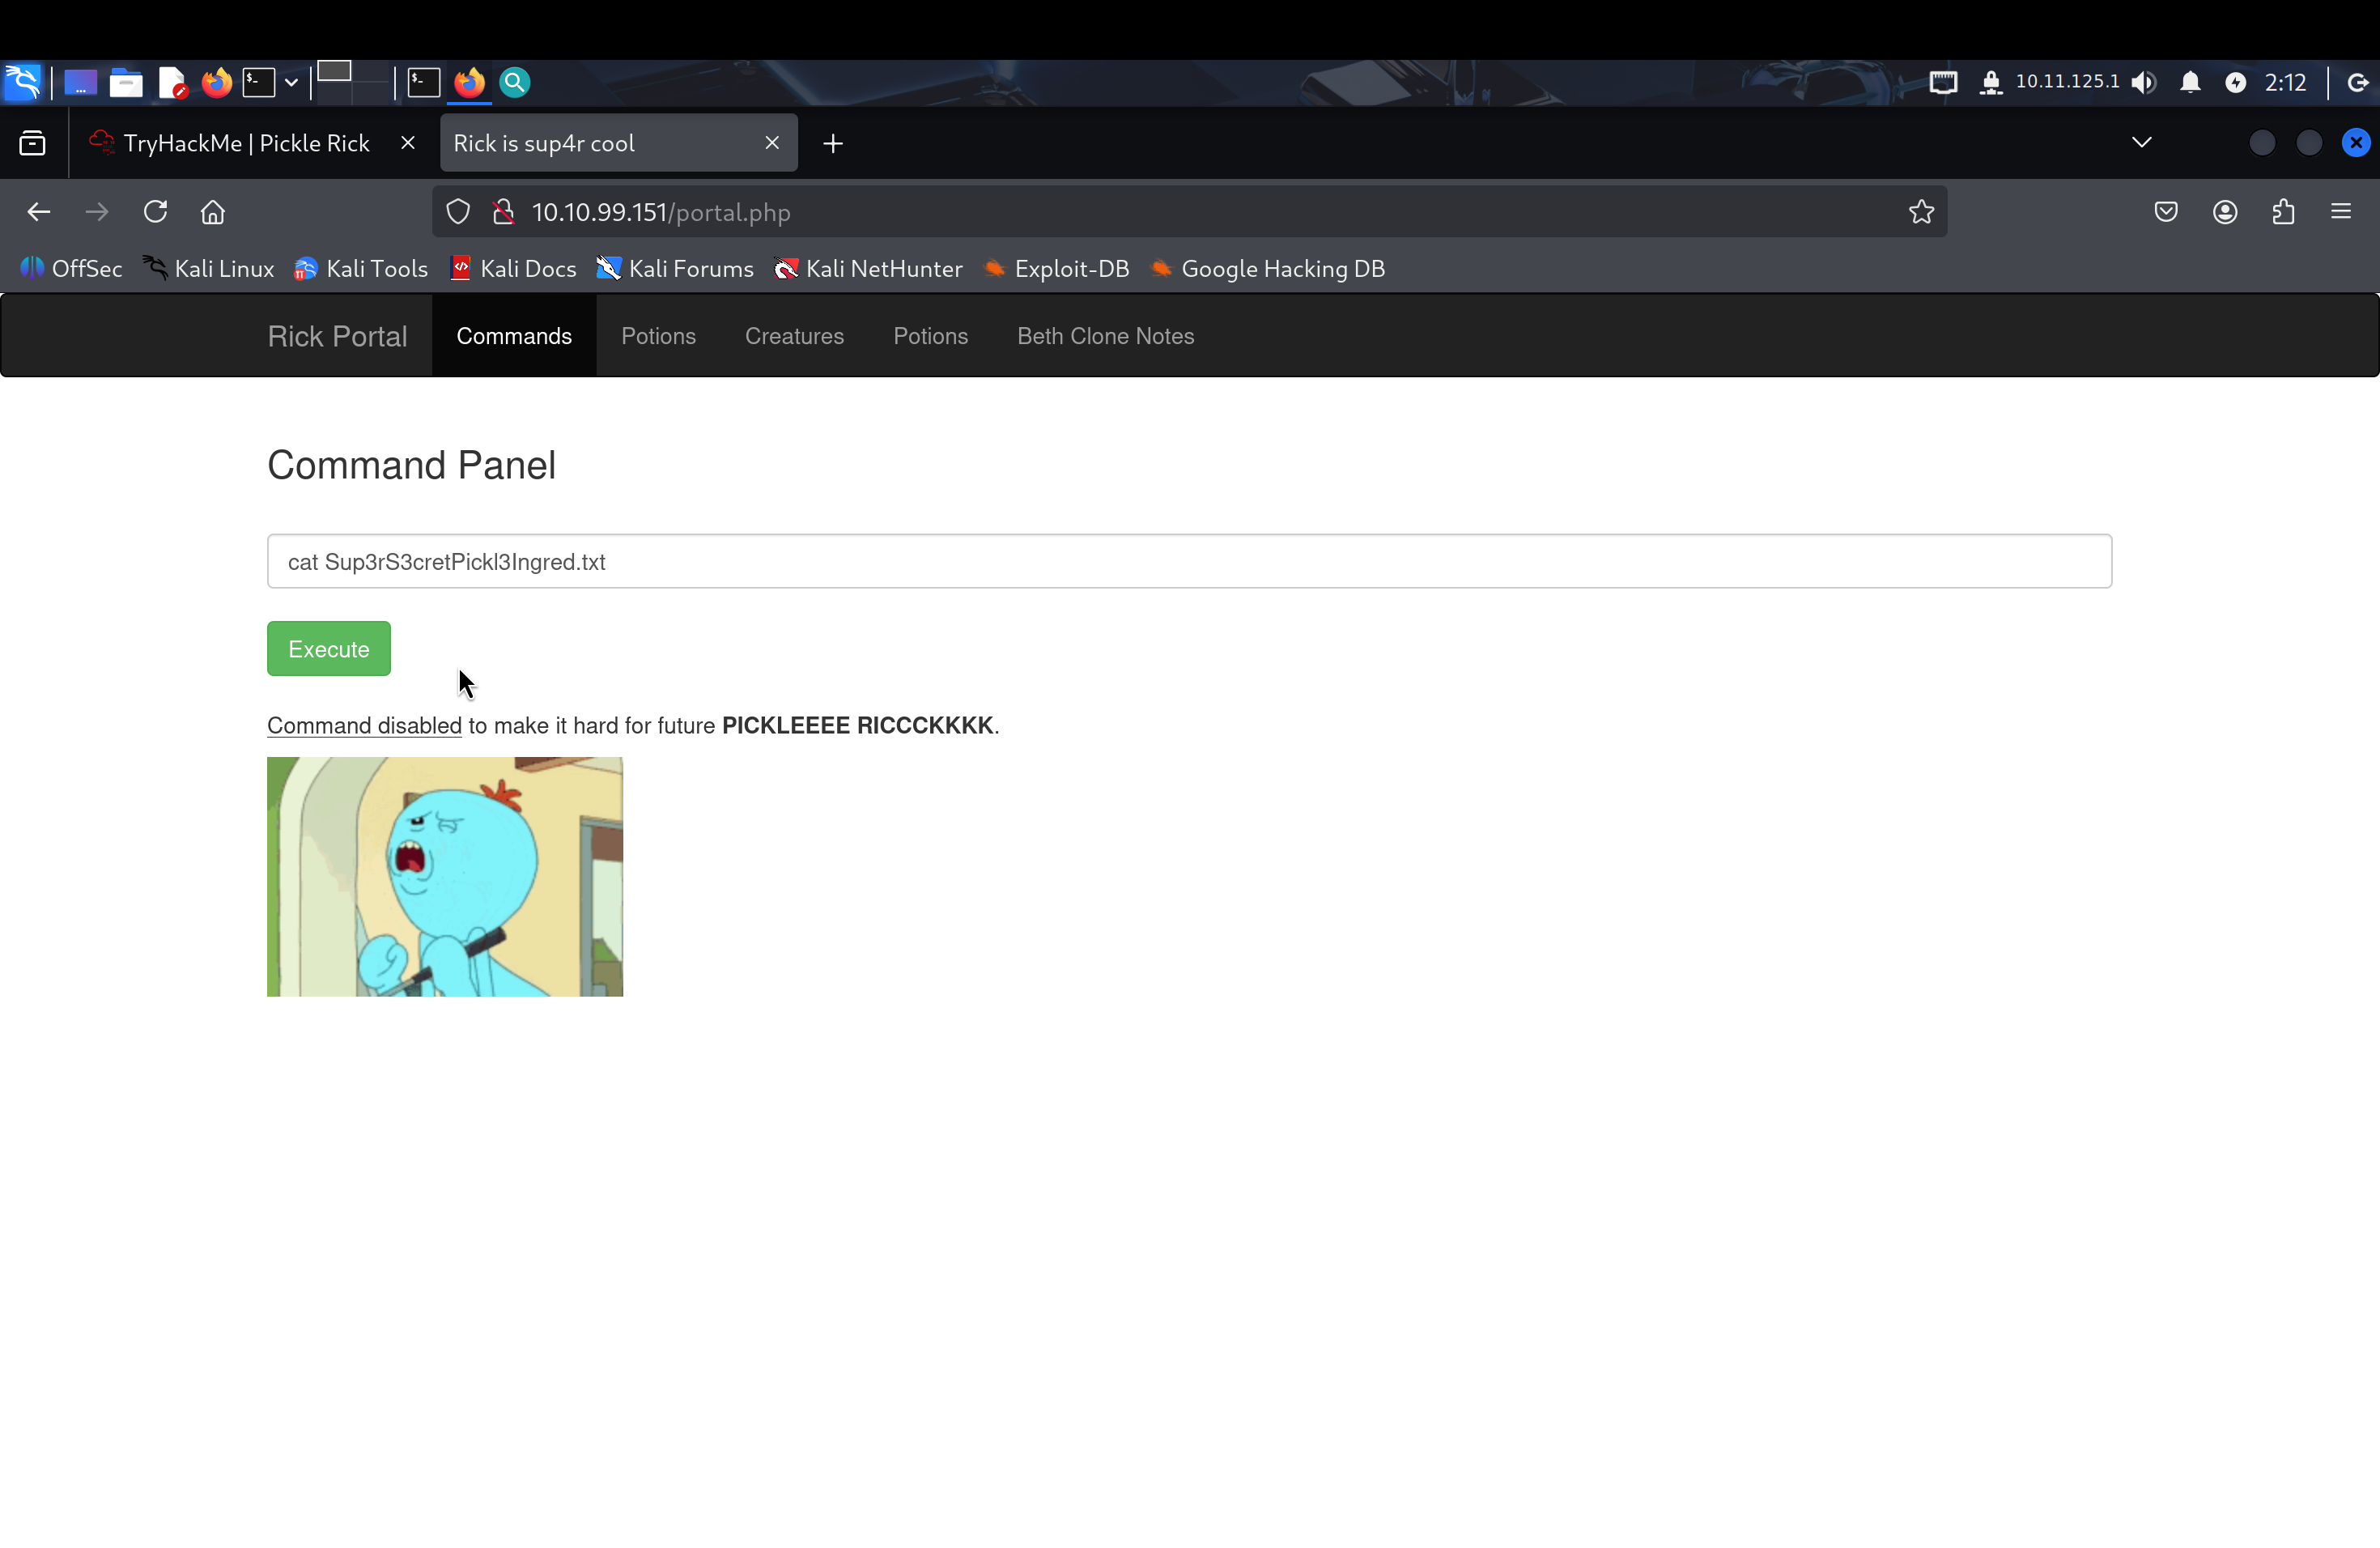Open the Kali NetHunter bookmark
Screen dimensions: 2380x1548
click(x=868, y=269)
